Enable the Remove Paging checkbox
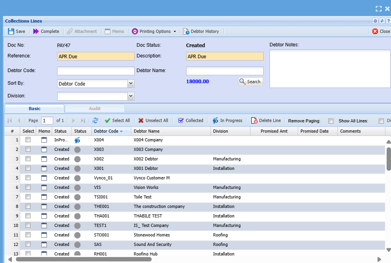391x263 pixels. 331,121
